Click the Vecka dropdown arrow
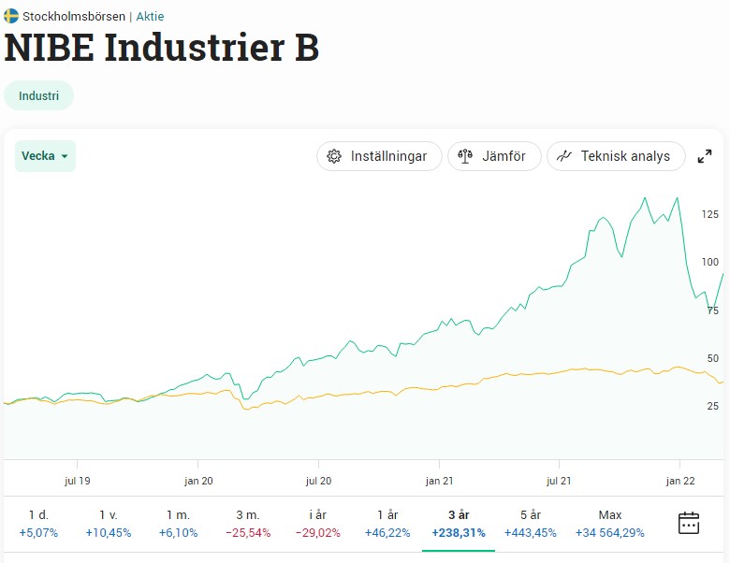730x563 pixels. coord(65,157)
